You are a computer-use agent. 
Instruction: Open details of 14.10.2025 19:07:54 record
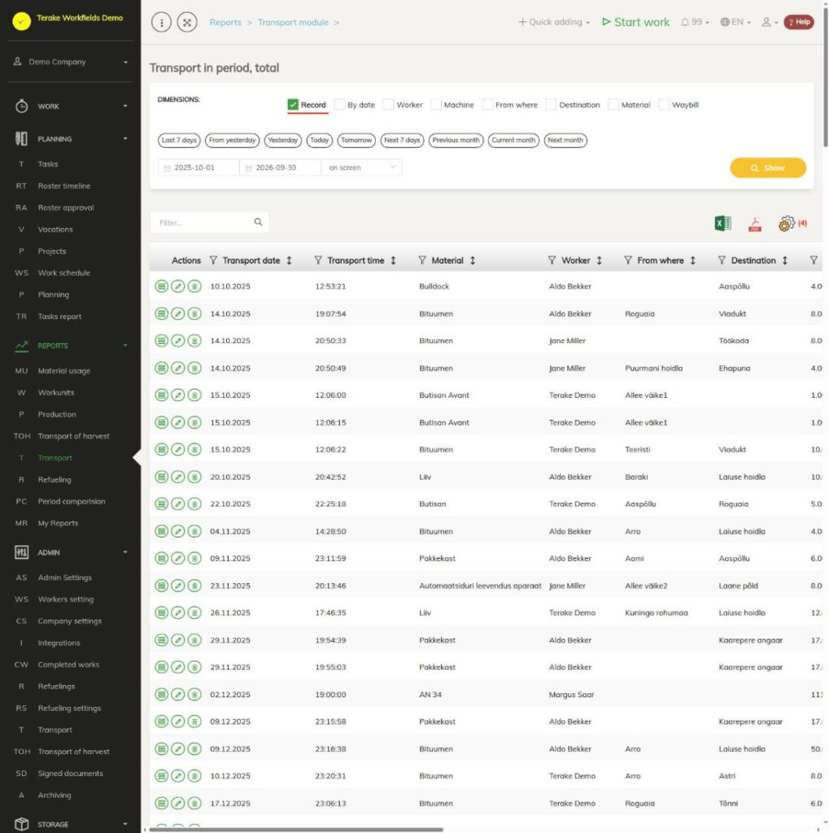click(162, 313)
